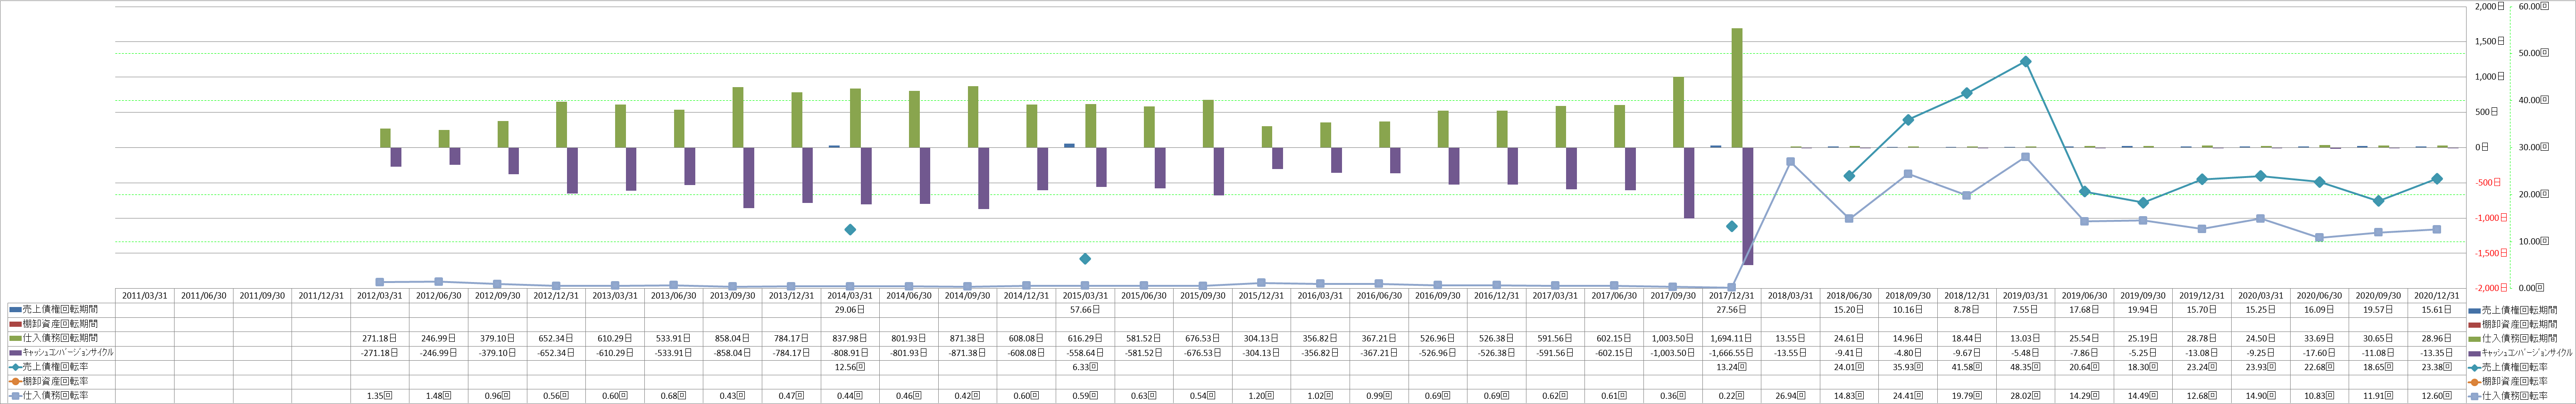
Task: Click キャッシュコンバージョンサイクル entry in the right-side legend
Action: tap(2520, 353)
